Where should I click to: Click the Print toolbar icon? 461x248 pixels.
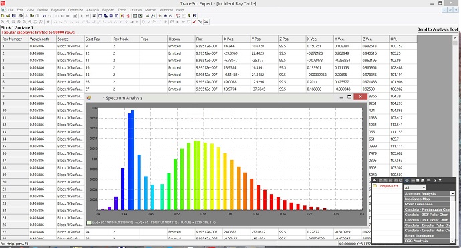(21, 16)
